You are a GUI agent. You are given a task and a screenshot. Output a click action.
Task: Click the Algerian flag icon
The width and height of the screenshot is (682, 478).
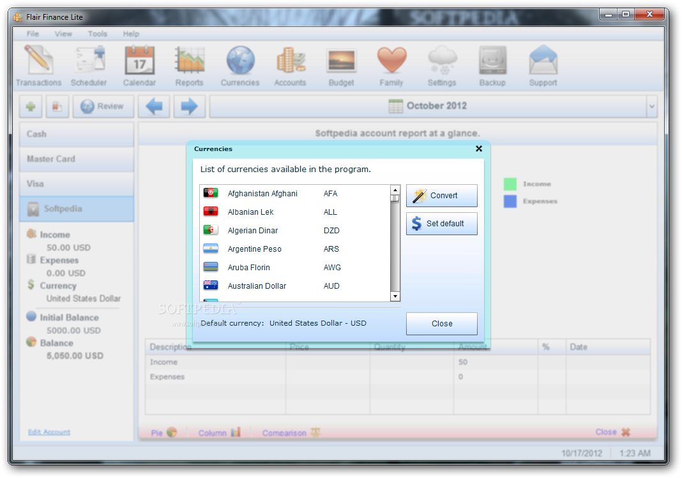[x=211, y=229]
